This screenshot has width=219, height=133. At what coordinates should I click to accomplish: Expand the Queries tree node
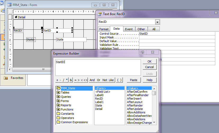click(58, 97)
